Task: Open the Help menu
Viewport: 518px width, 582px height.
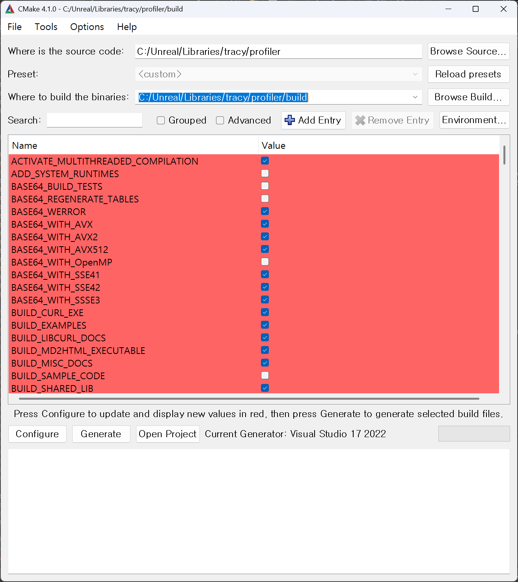Action: point(127,27)
